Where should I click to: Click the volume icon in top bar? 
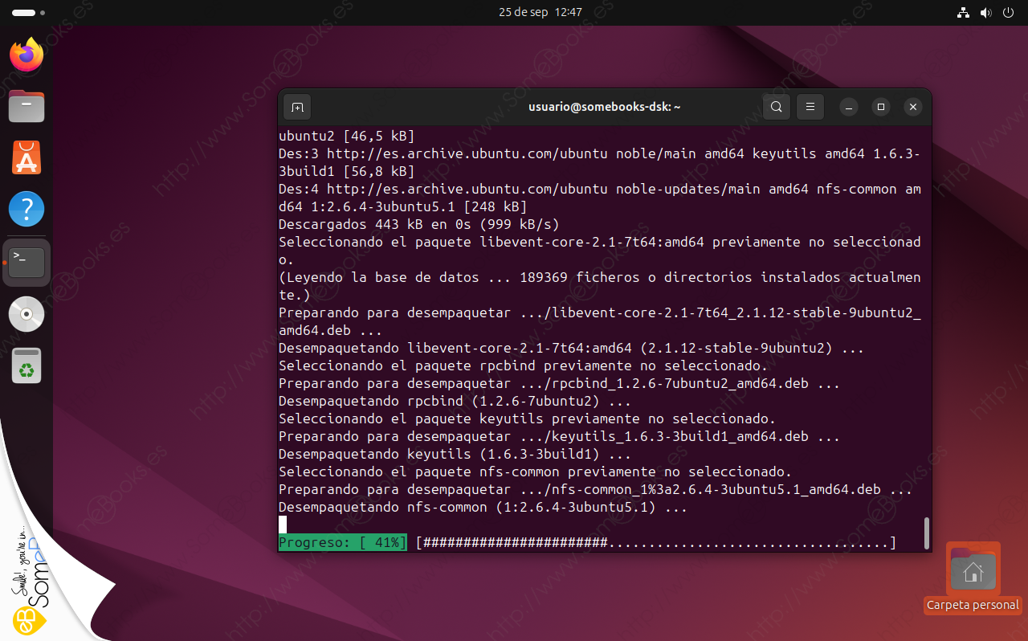(986, 13)
